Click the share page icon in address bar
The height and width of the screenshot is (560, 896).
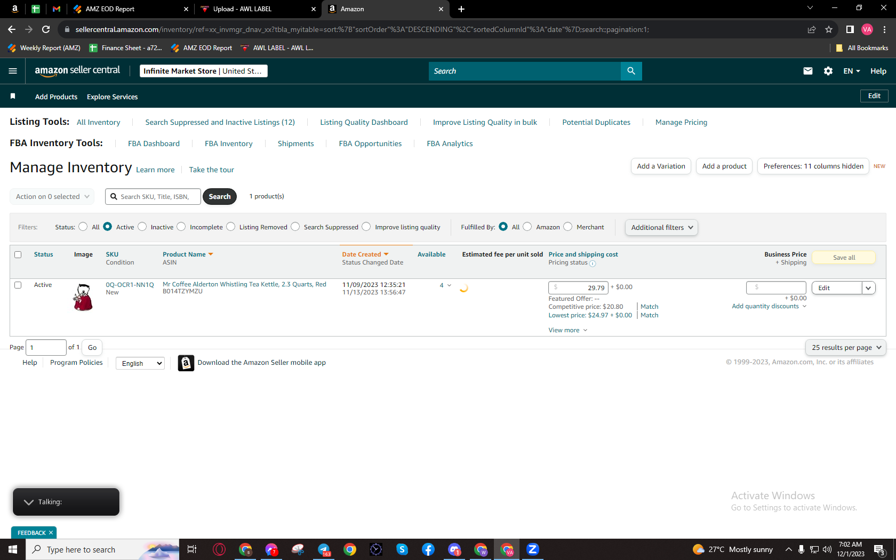click(812, 29)
